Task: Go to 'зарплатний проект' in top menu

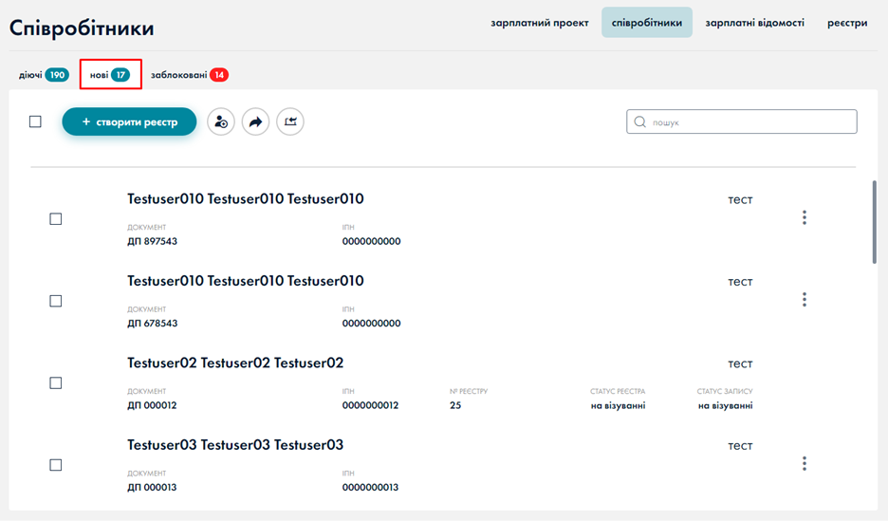Action: [x=540, y=22]
